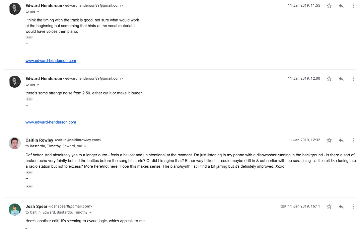Star Josh Spear's 16:11 email
Viewport: 359px width, 242px height.
point(329,207)
